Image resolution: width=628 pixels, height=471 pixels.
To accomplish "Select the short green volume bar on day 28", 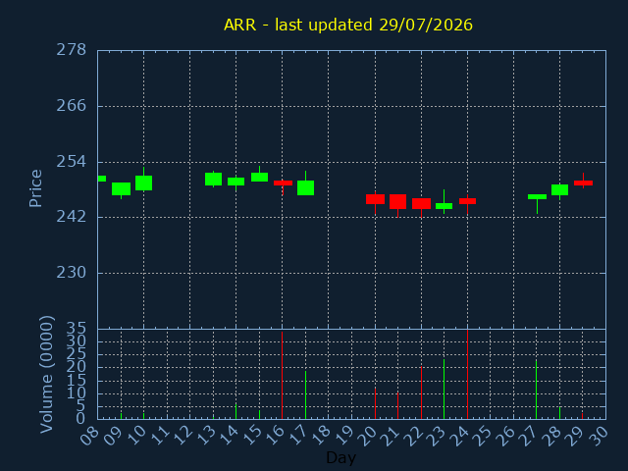I will click(x=559, y=413).
